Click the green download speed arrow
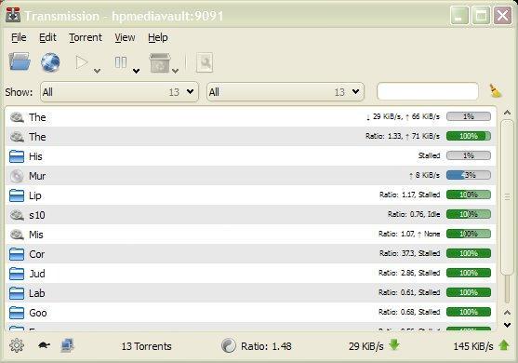Image resolution: width=518 pixels, height=363 pixels. point(394,344)
